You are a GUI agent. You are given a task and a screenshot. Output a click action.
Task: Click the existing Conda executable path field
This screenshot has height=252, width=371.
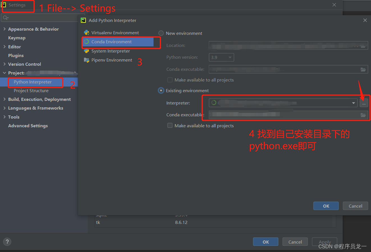288,115
